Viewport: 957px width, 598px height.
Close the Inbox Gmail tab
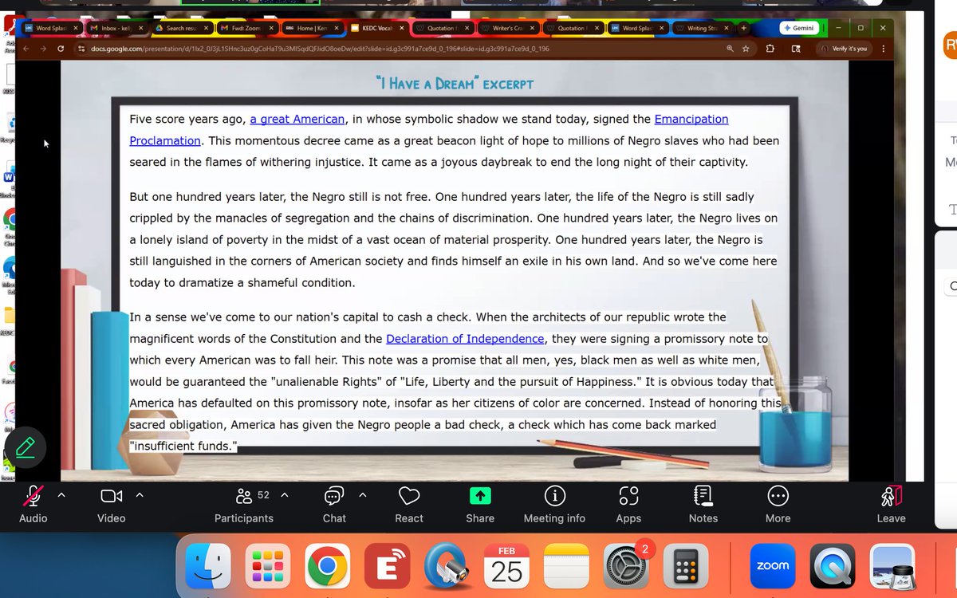pyautogui.click(x=140, y=28)
